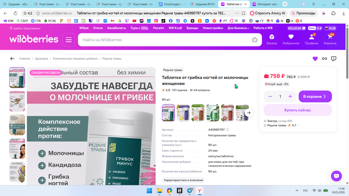The height and width of the screenshot is (196, 349).
Task: Open browser extensions puzzle icon
Action: [333, 13]
